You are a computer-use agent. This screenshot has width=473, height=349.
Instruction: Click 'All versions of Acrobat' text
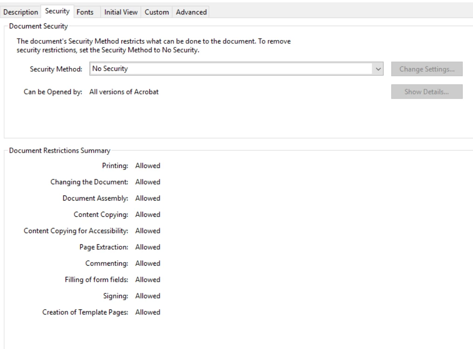(124, 92)
